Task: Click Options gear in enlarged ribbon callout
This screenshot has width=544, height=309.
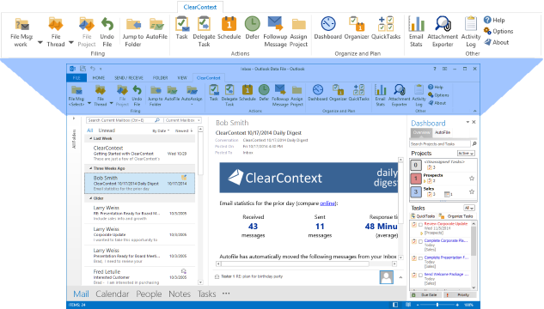Action: 487,31
